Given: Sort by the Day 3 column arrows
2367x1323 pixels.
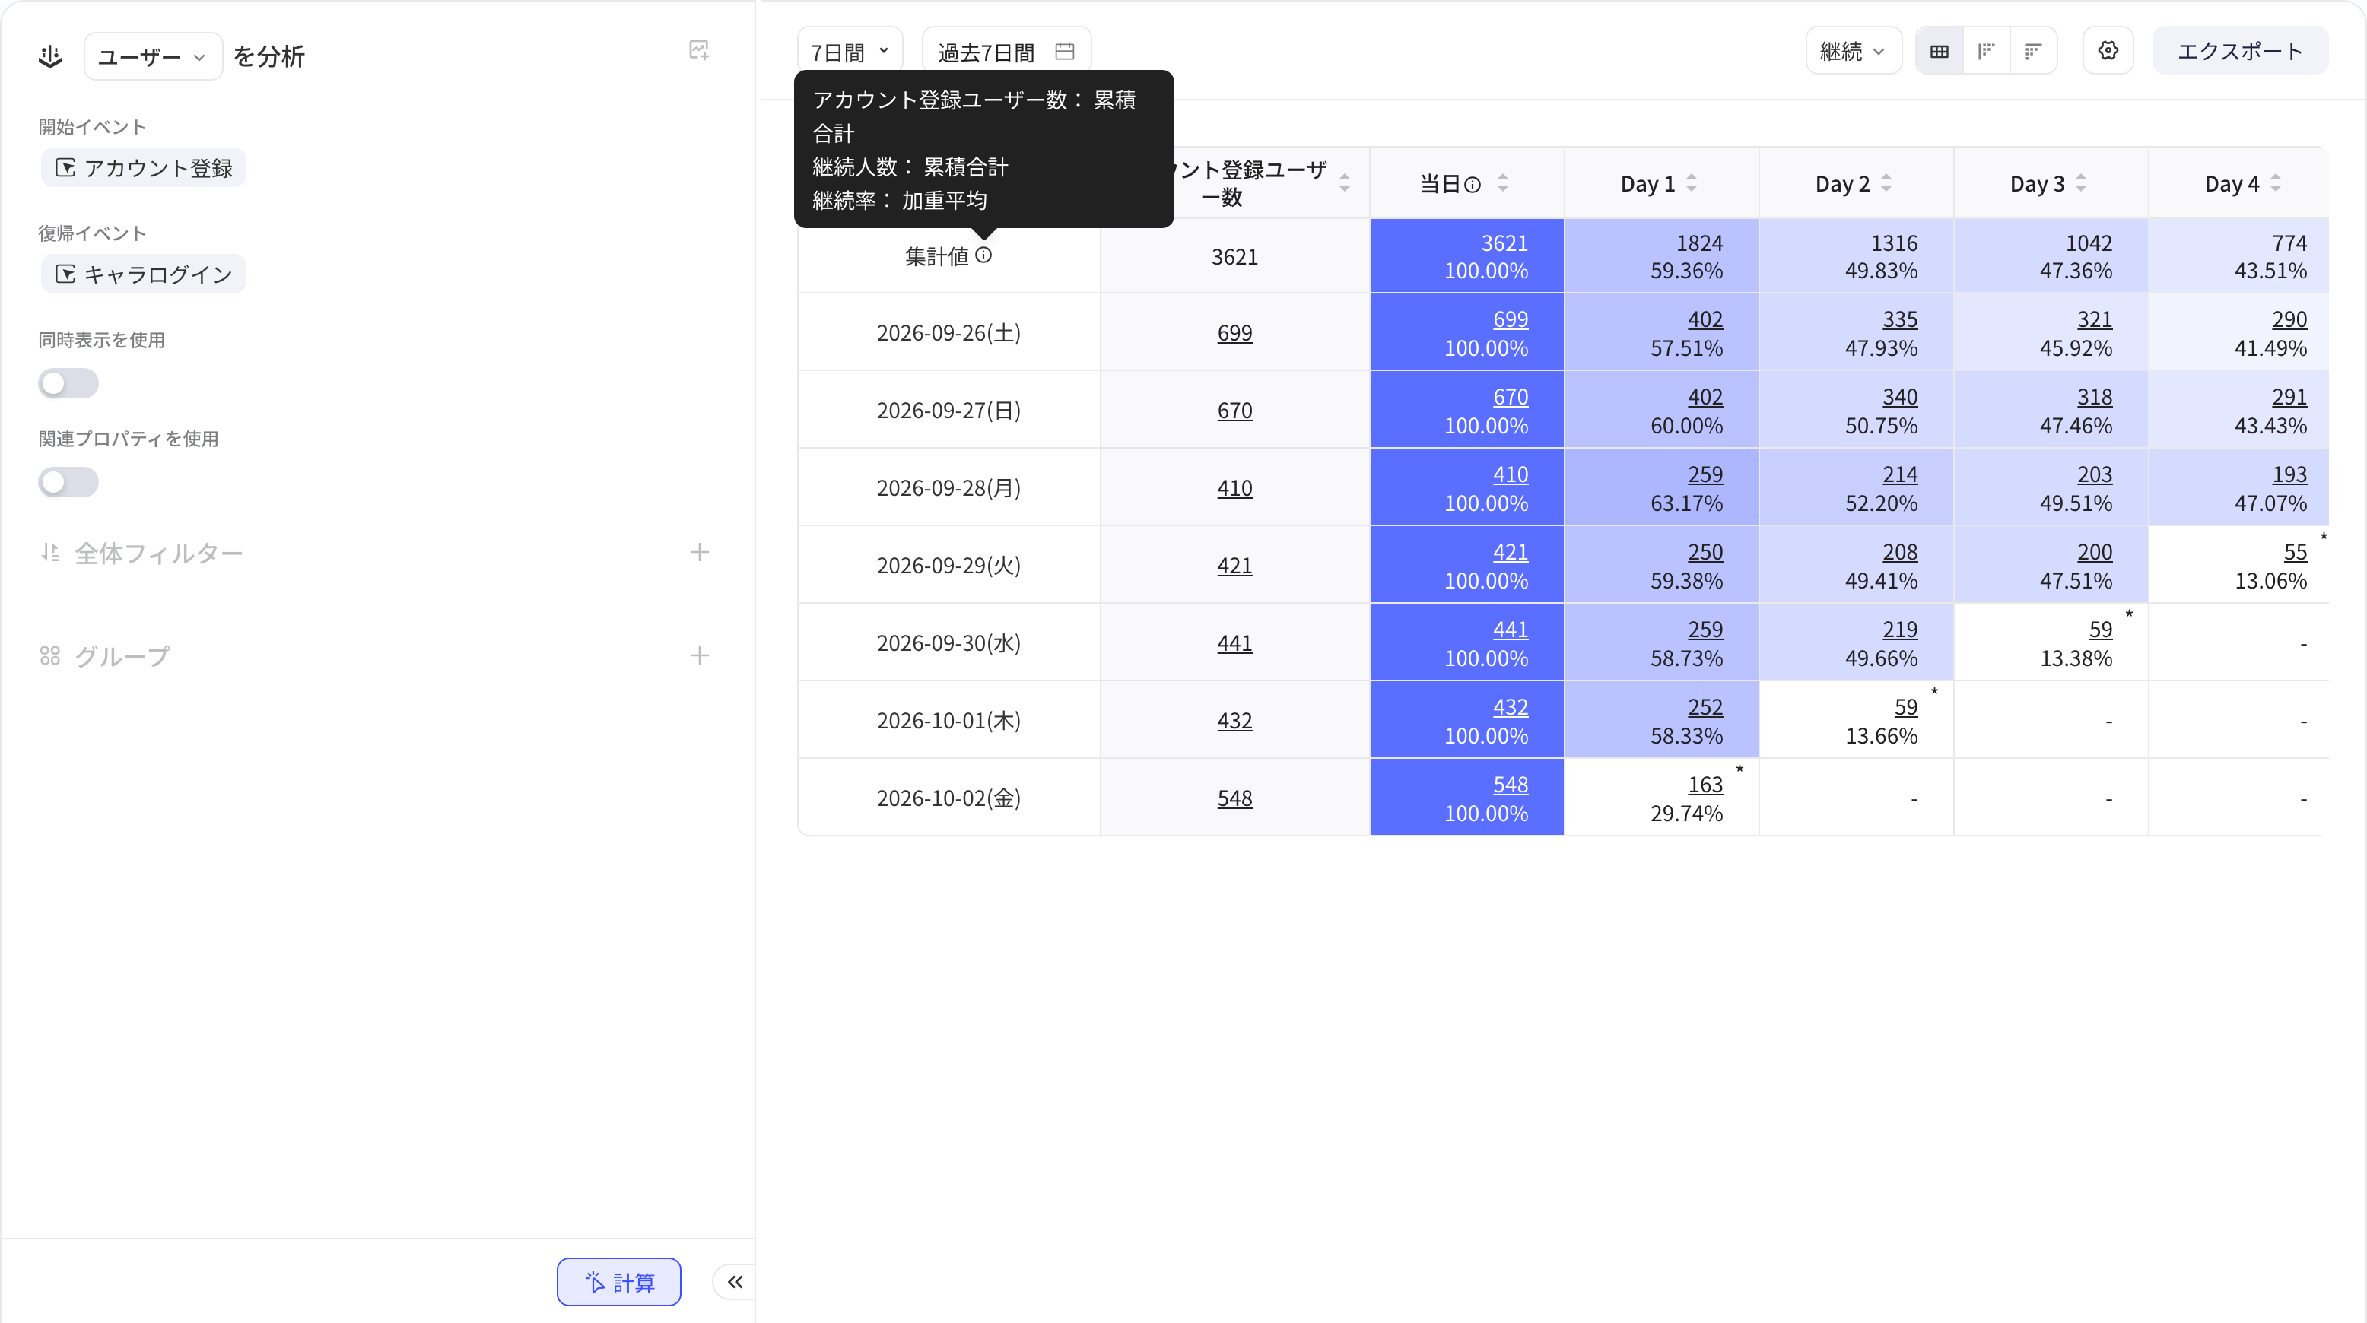Looking at the screenshot, I should [2081, 184].
